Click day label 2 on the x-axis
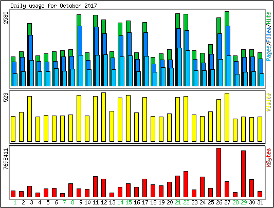Screen dimensions: 274x208 click(23, 202)
